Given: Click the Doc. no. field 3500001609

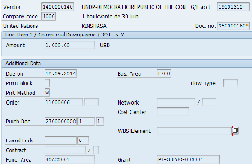Looking at the screenshot, I should (x=233, y=26).
